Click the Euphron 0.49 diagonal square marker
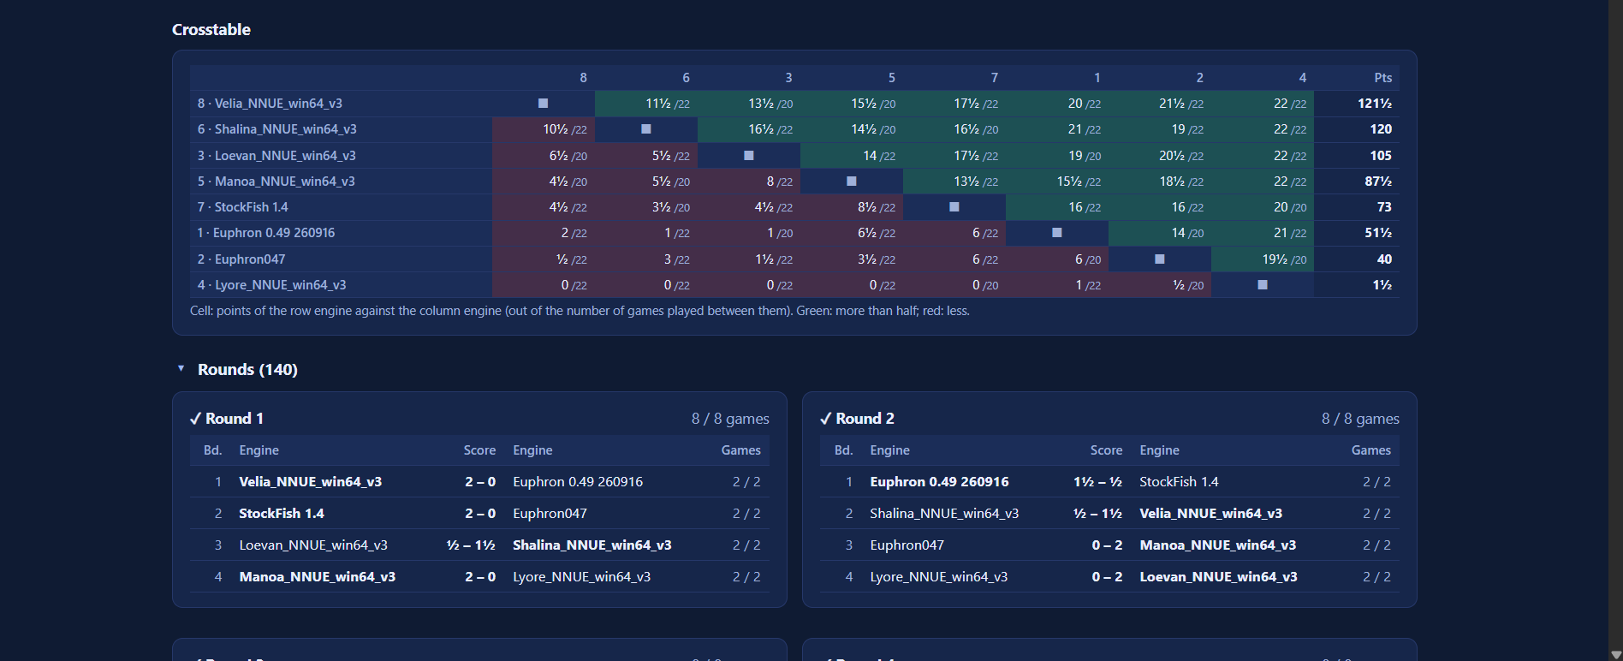This screenshot has height=661, width=1623. [1057, 233]
